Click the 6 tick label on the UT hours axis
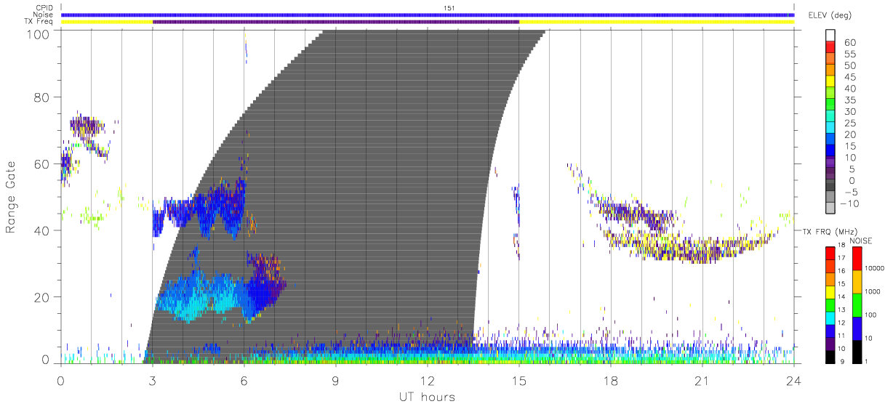This screenshot has height=412, width=893. [244, 381]
